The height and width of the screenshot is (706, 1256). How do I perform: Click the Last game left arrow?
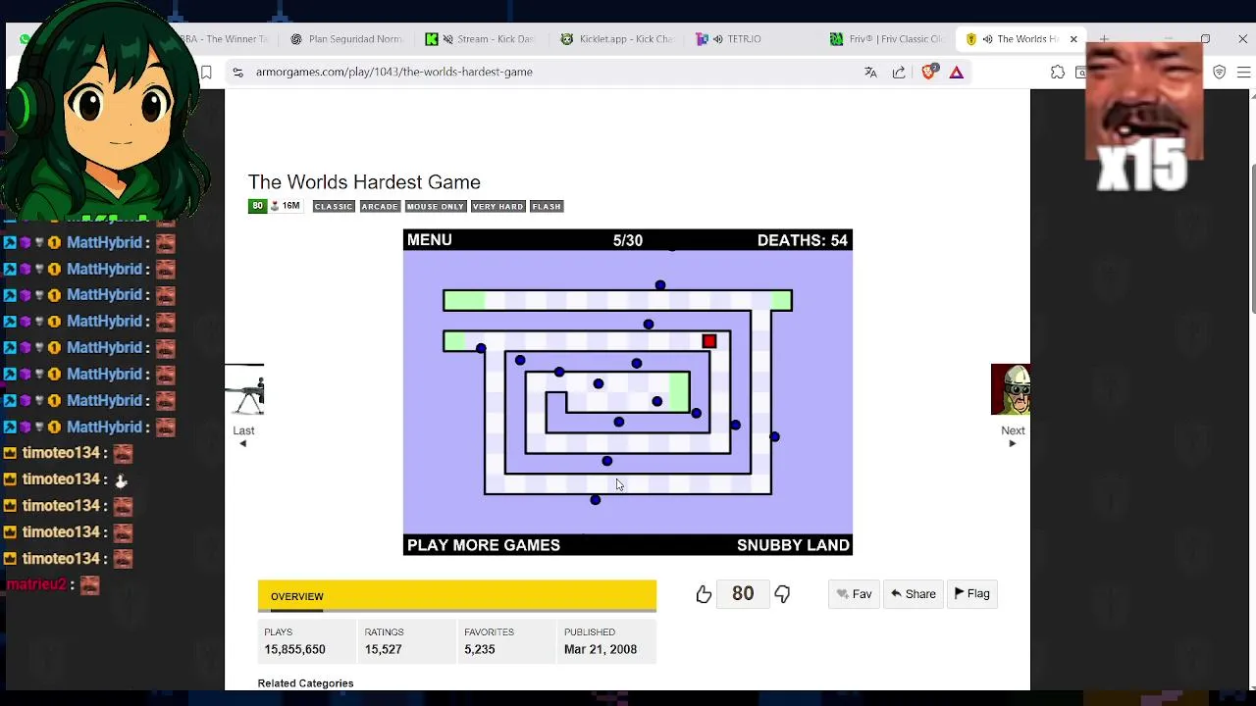click(x=242, y=443)
